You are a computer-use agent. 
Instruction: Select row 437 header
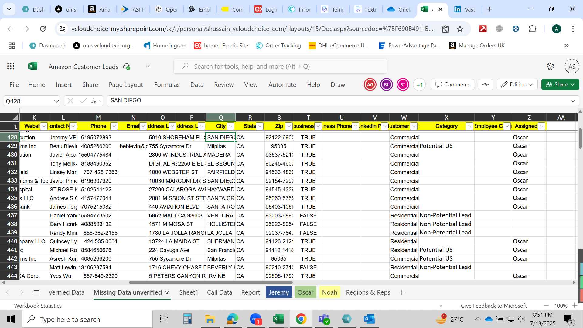(x=10, y=215)
